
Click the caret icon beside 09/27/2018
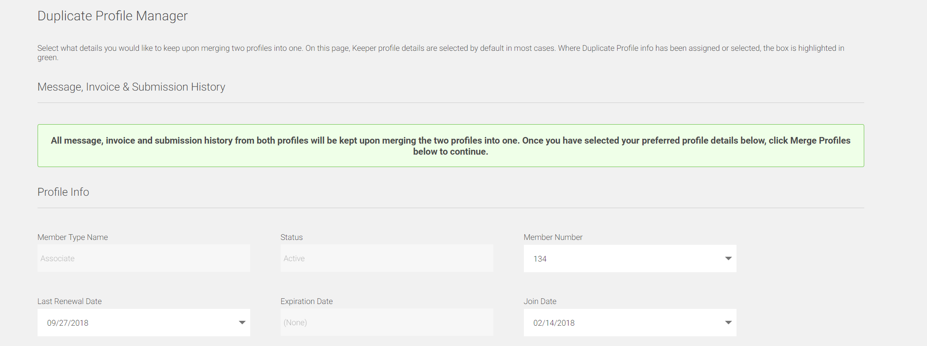click(x=242, y=323)
